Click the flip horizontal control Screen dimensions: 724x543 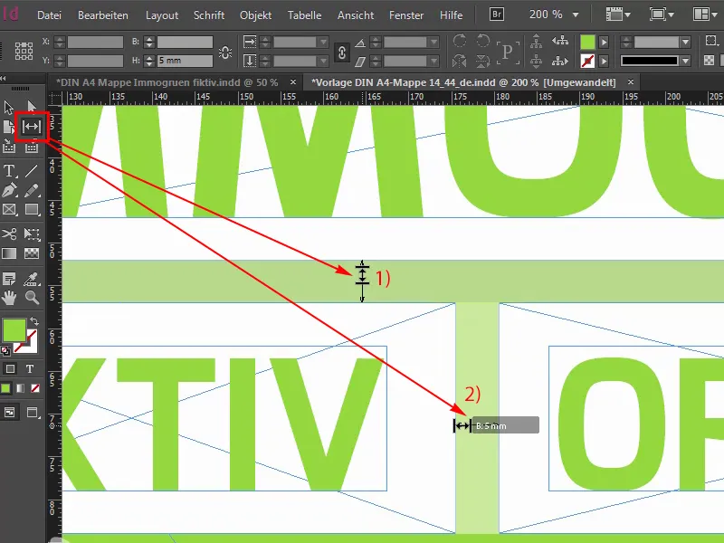click(457, 61)
